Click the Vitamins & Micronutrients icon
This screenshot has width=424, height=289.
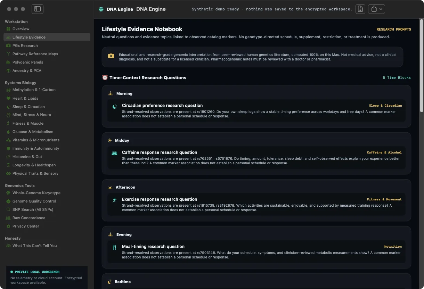pos(8,140)
